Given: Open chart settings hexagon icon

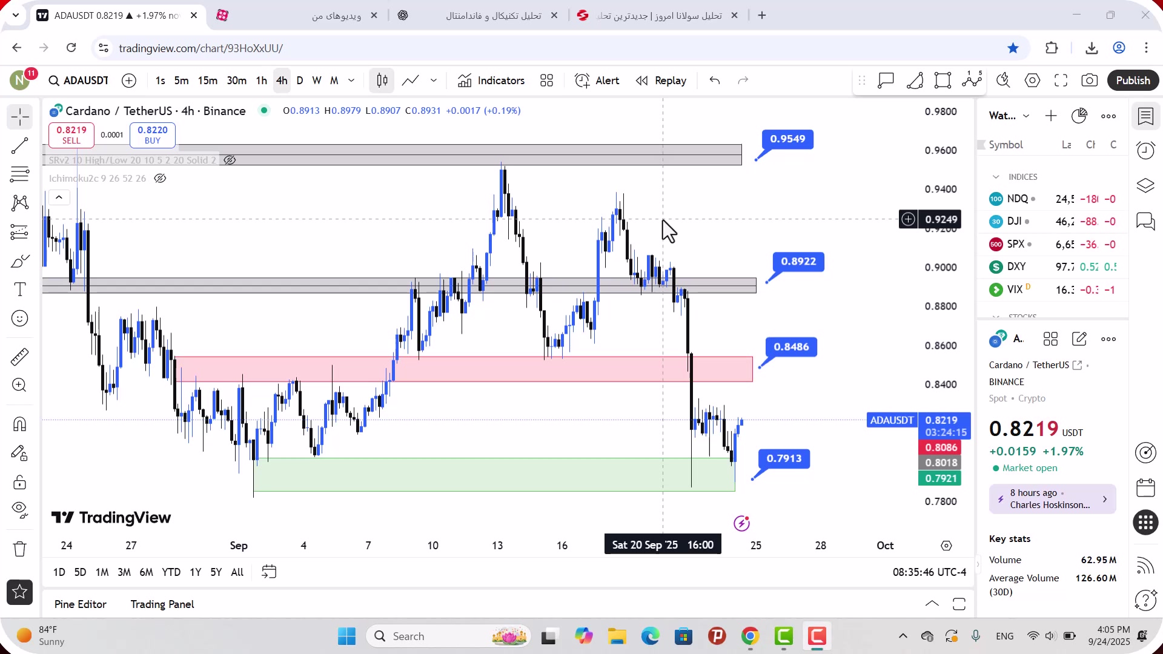Looking at the screenshot, I should [1032, 81].
